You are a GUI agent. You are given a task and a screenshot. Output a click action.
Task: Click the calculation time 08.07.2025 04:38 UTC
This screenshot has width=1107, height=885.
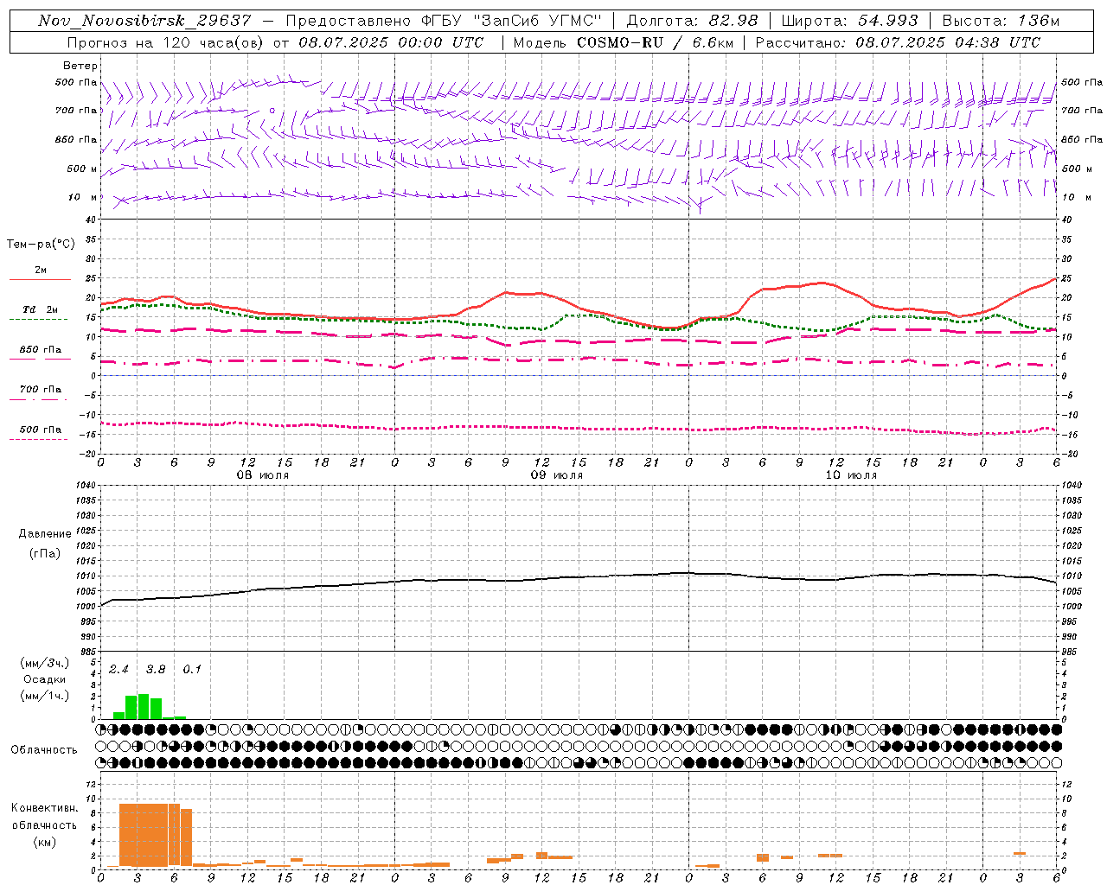click(x=948, y=42)
